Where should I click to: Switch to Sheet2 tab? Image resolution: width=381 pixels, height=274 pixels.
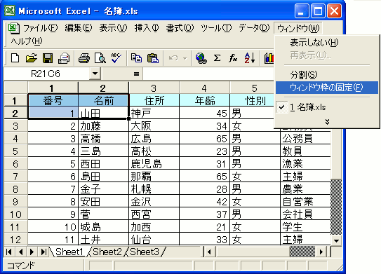tap(107, 252)
